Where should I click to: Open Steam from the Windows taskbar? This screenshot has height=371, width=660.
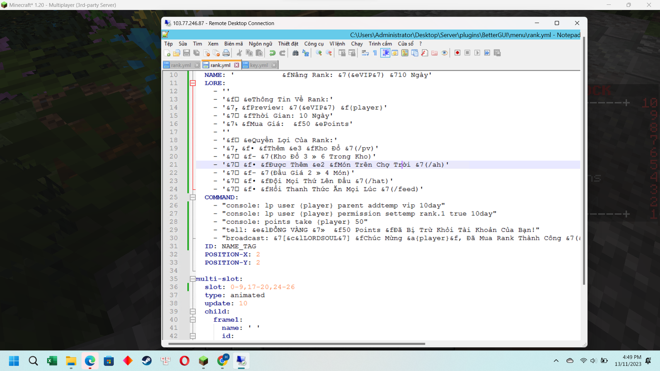(147, 361)
